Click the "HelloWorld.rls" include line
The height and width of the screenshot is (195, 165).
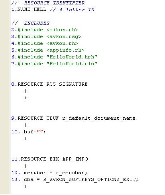pos(54,64)
